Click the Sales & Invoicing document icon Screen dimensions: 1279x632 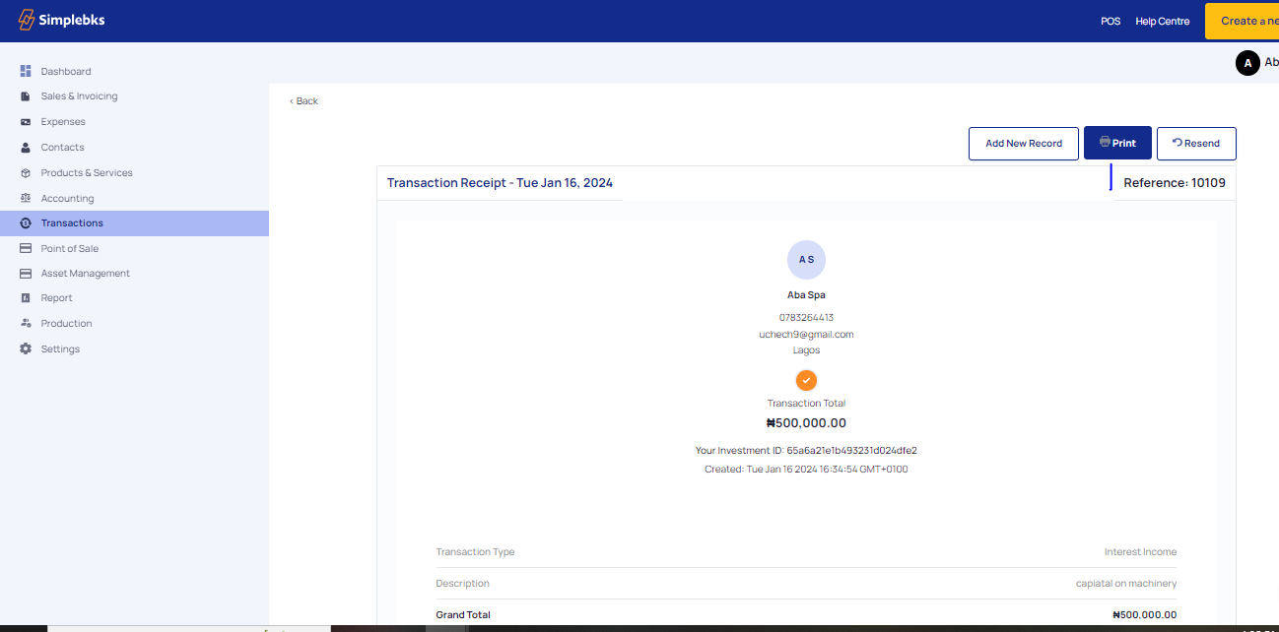[26, 96]
